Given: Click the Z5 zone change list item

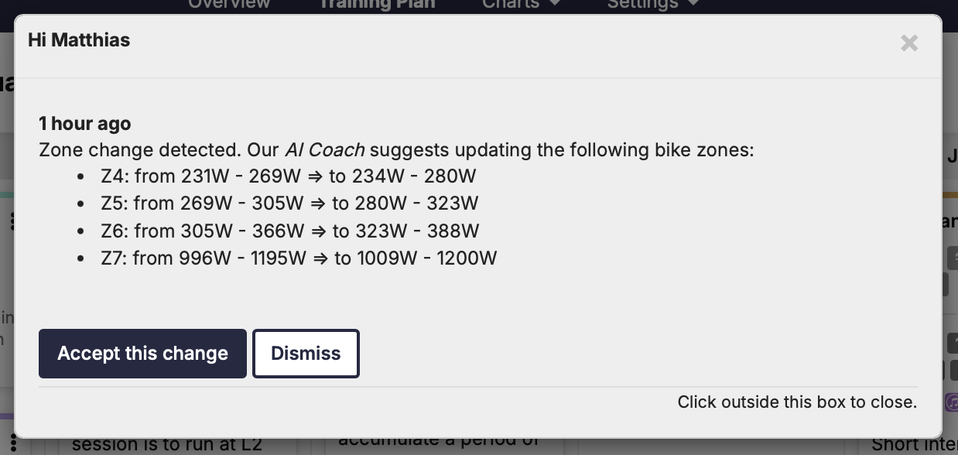Looking at the screenshot, I should (289, 204).
